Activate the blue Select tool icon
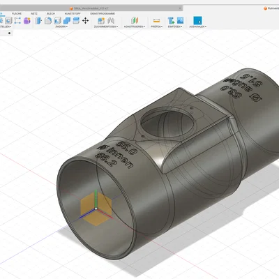Viewport: 279px width, 279px height. point(197,20)
